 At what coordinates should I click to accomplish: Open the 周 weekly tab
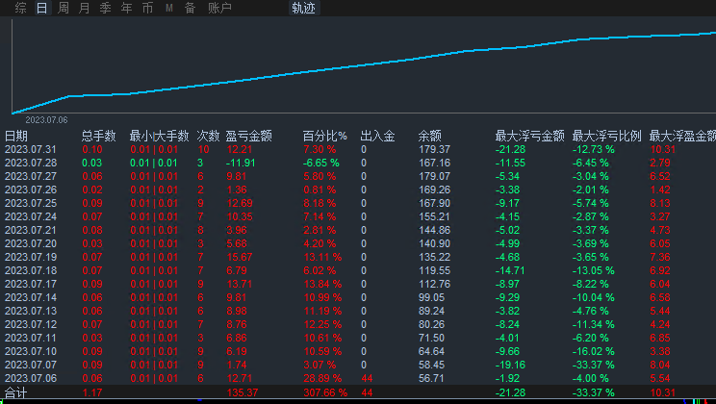[64, 8]
